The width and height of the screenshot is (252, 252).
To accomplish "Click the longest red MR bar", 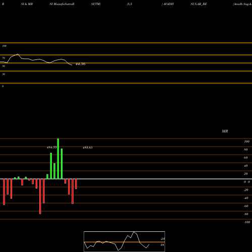I will coord(40,197).
